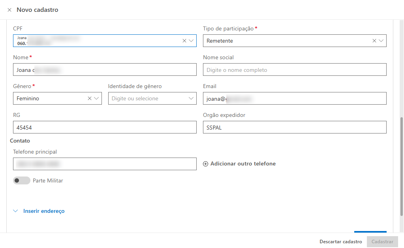The image size is (404, 248).
Task: Expand Identidade de gênero combo box
Action: pyautogui.click(x=191, y=98)
